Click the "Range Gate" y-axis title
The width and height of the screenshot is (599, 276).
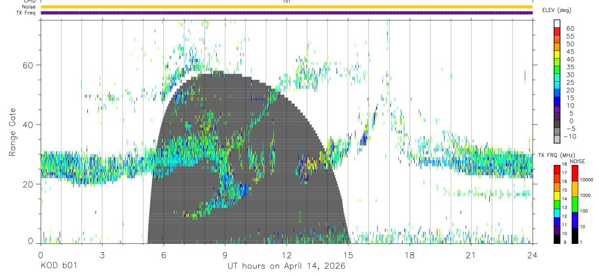pos(12,132)
